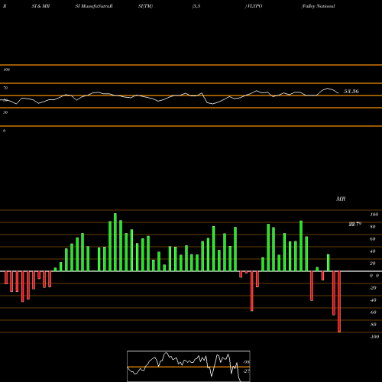Click the longest red MR bar
The width and height of the screenshot is (382, 382).
point(339,302)
